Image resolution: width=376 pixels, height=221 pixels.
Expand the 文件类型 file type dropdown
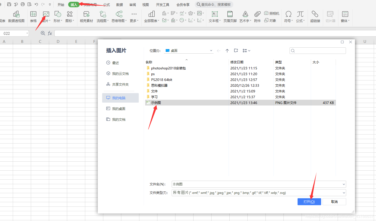344,193
